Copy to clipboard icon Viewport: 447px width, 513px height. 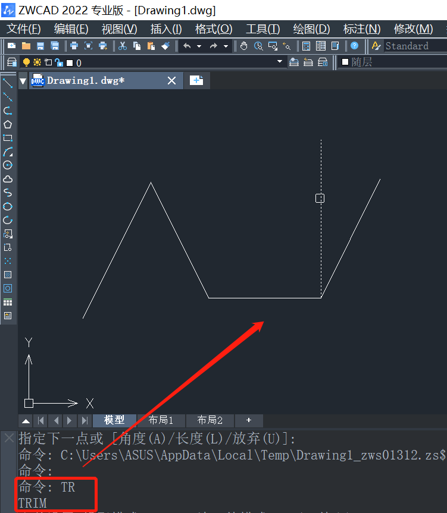tap(137, 46)
